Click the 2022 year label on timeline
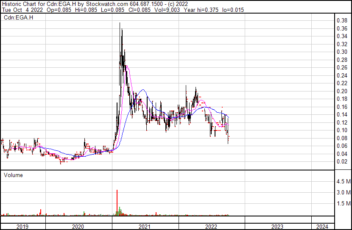Image resolution: width=352 pixels, height=230 pixels. click(x=211, y=227)
